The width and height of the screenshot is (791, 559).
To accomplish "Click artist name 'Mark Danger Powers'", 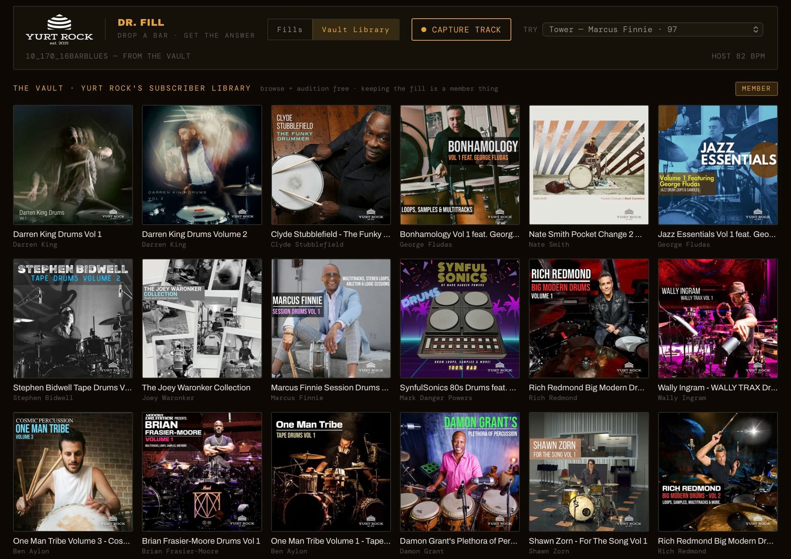I will 436,398.
